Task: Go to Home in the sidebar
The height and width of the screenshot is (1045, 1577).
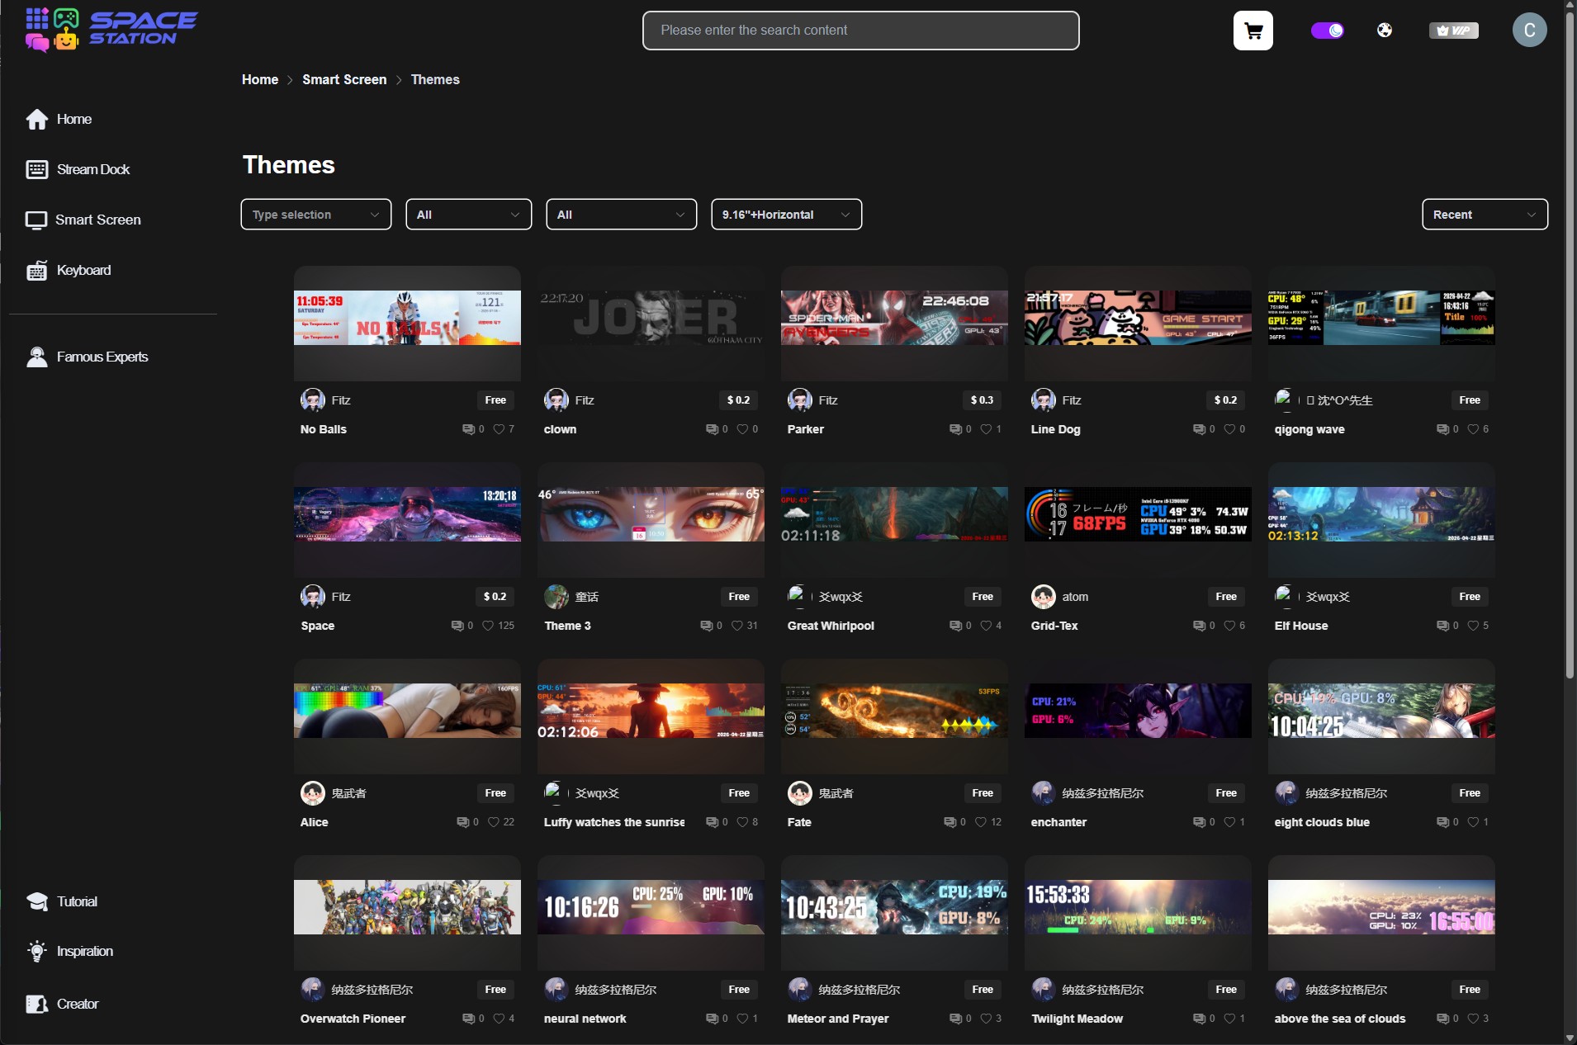Action: coord(74,120)
